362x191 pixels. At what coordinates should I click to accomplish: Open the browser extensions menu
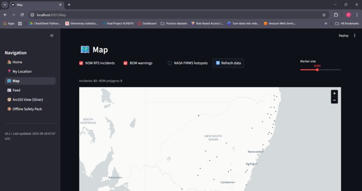tap(336, 15)
